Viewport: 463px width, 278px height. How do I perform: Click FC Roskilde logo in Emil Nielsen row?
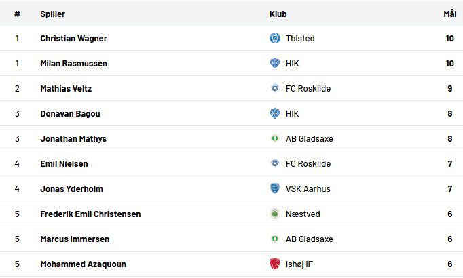point(275,164)
